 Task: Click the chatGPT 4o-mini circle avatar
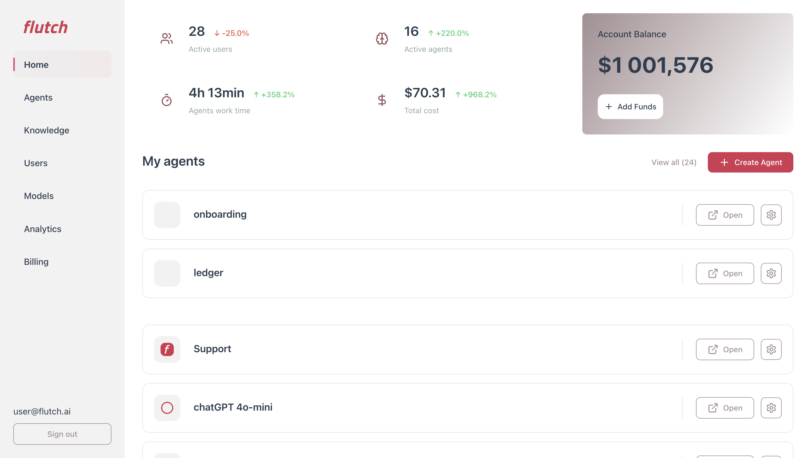pos(167,408)
